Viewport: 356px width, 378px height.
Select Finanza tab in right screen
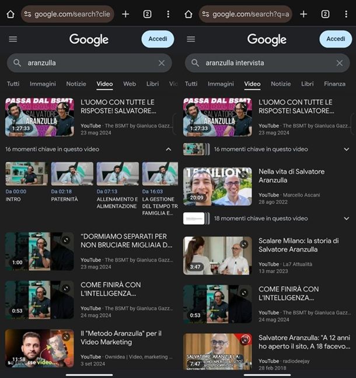click(x=334, y=84)
